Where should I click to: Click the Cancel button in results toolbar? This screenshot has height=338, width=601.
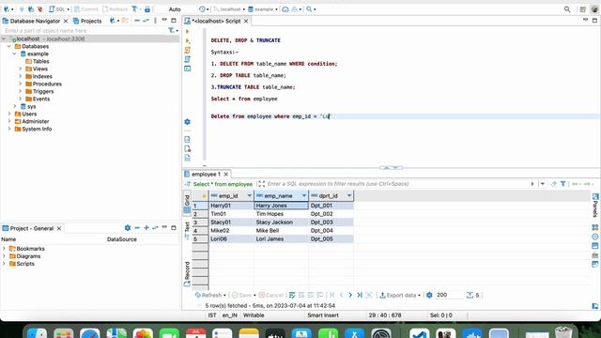click(x=271, y=295)
